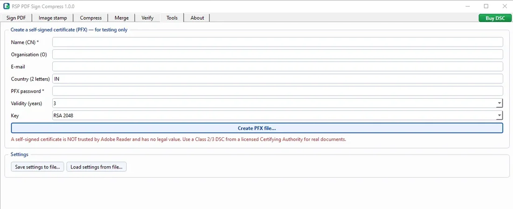The height and width of the screenshot is (209, 513).
Task: Minimize the RSP PDF Sign Compress window
Action: click(468, 6)
